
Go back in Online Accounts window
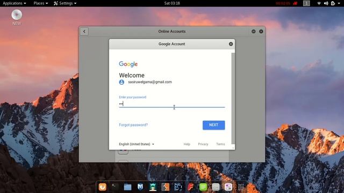[x=84, y=31]
